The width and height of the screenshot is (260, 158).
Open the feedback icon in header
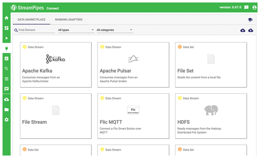point(247,7)
